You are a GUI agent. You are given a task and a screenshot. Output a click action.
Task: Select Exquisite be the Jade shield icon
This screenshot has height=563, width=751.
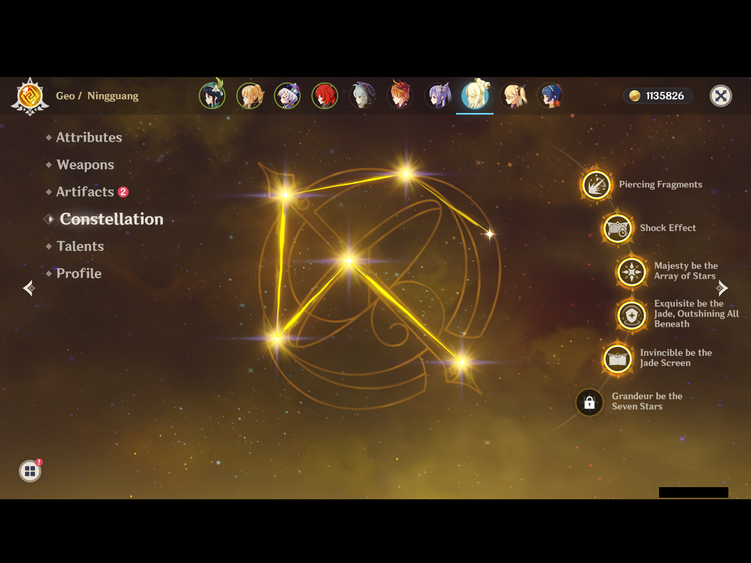(x=632, y=315)
